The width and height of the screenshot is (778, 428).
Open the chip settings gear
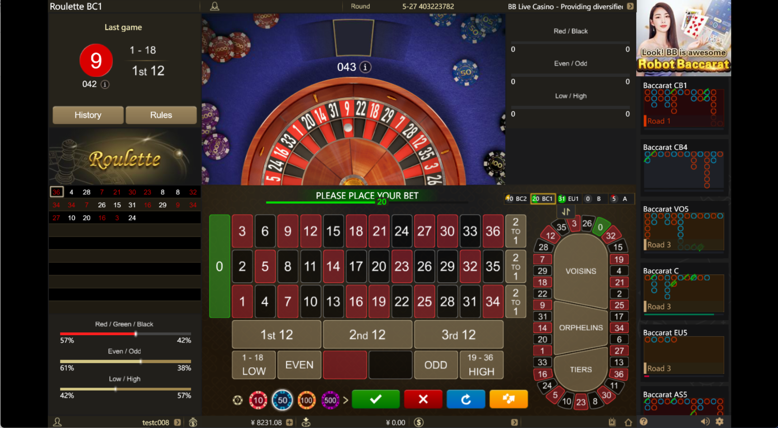[x=238, y=400]
